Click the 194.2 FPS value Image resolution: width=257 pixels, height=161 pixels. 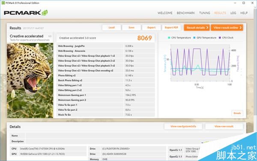(131, 95)
